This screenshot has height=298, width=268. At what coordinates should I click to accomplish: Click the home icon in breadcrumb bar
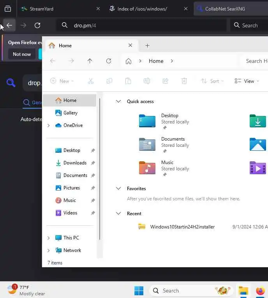pos(128,61)
